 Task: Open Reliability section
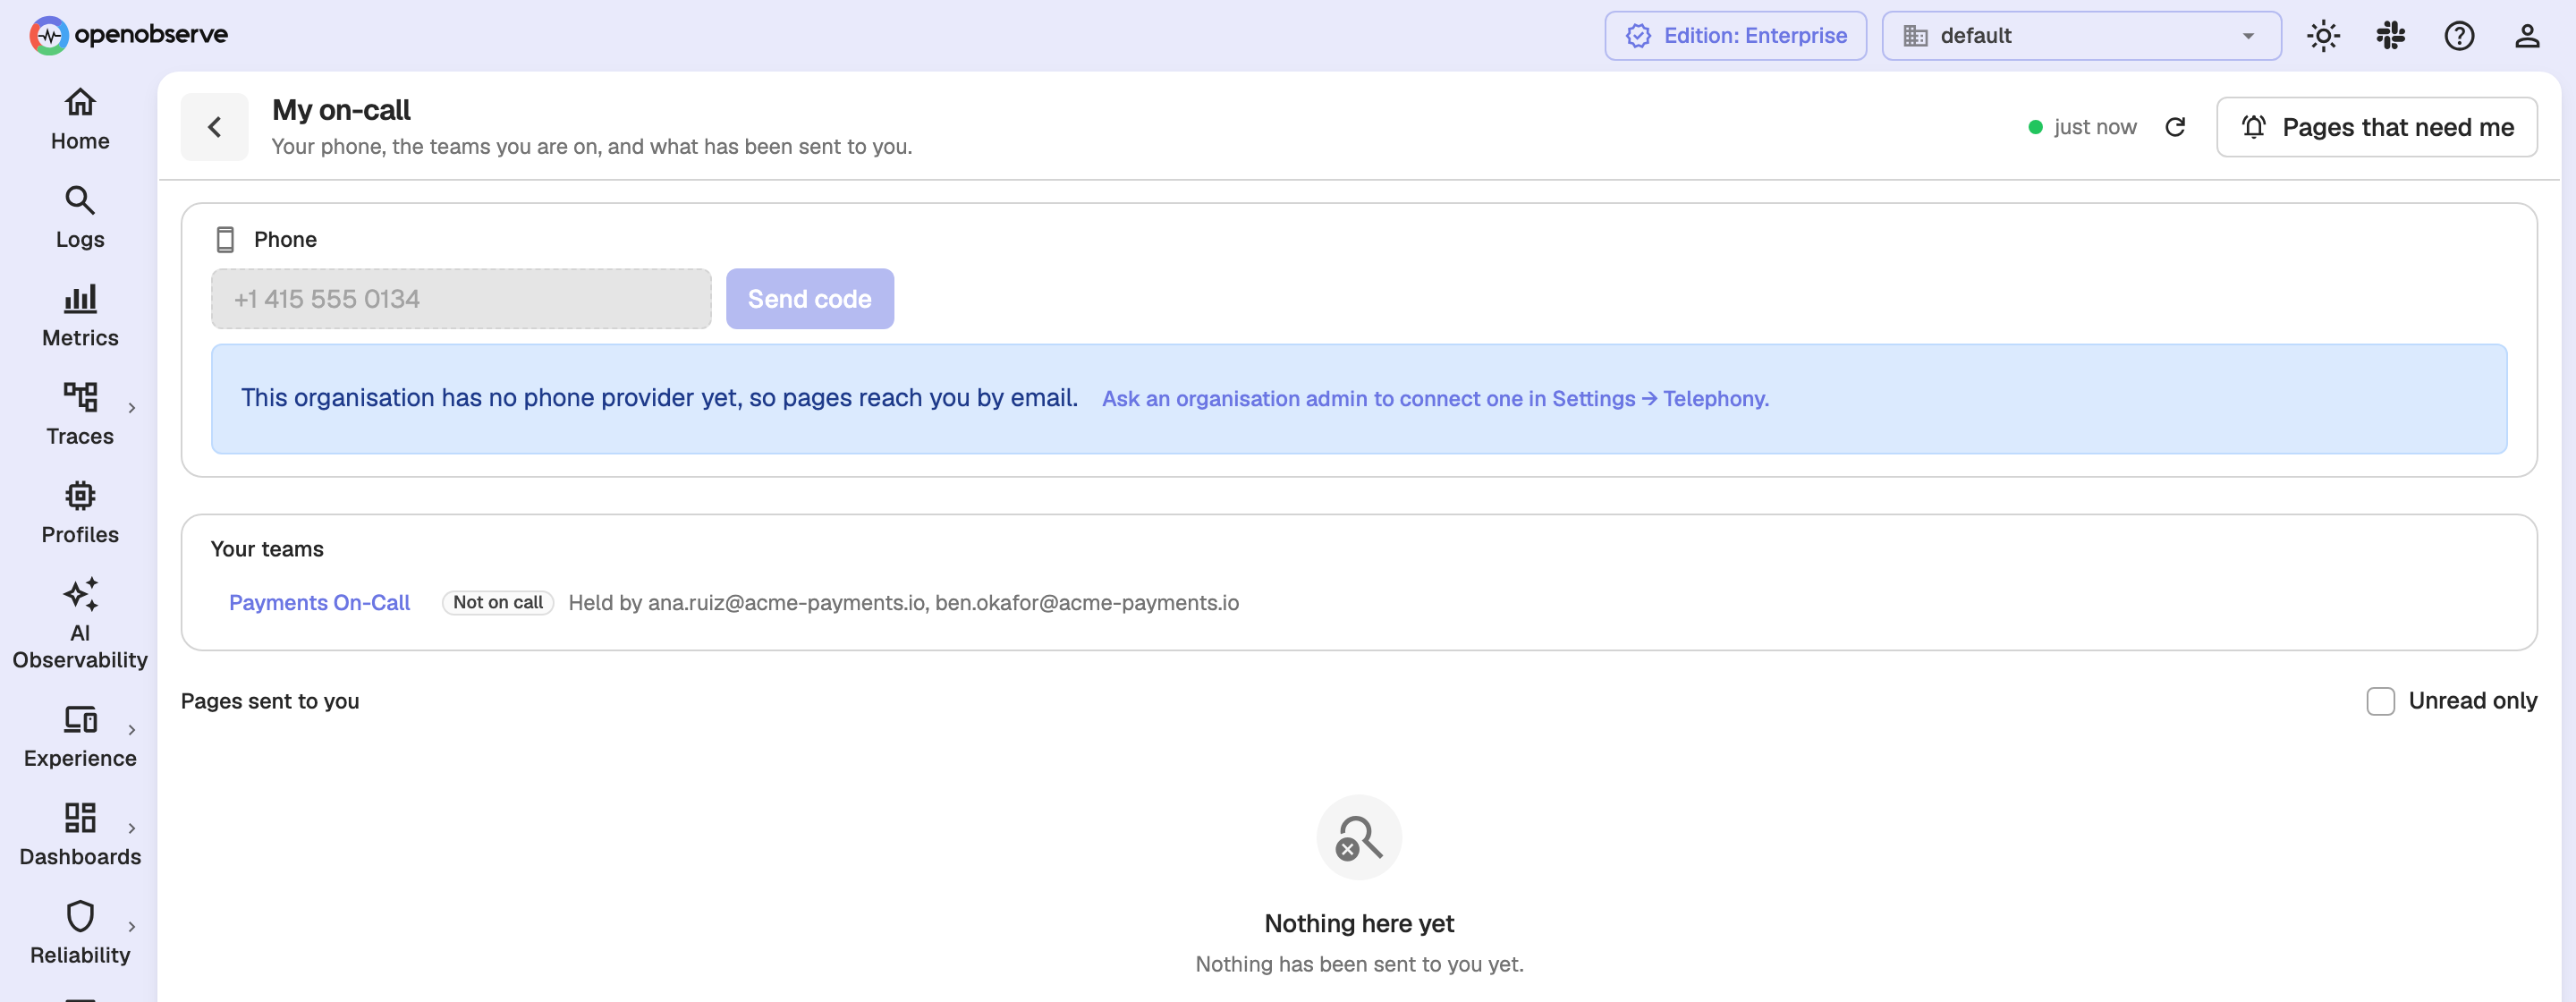point(80,933)
